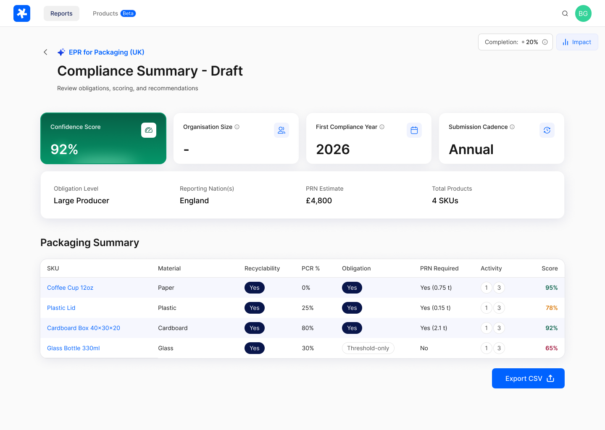605x430 pixels.
Task: Select the Organisation Size people icon
Action: 281,130
